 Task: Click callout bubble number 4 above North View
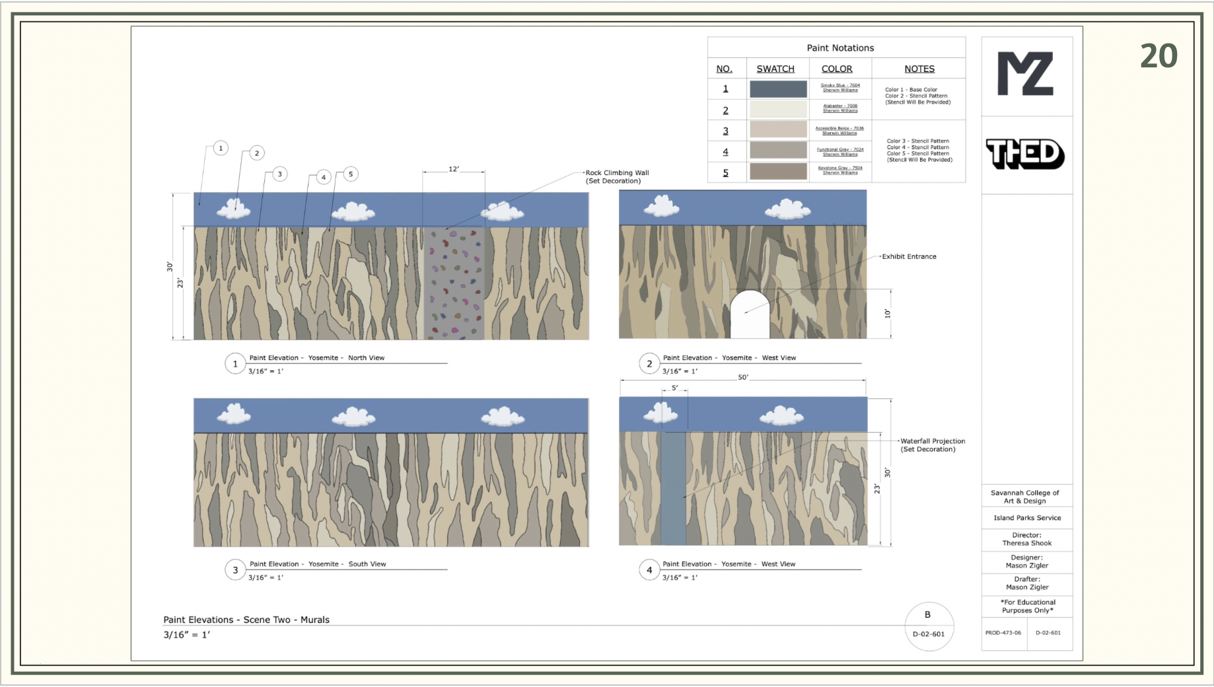coord(324,177)
